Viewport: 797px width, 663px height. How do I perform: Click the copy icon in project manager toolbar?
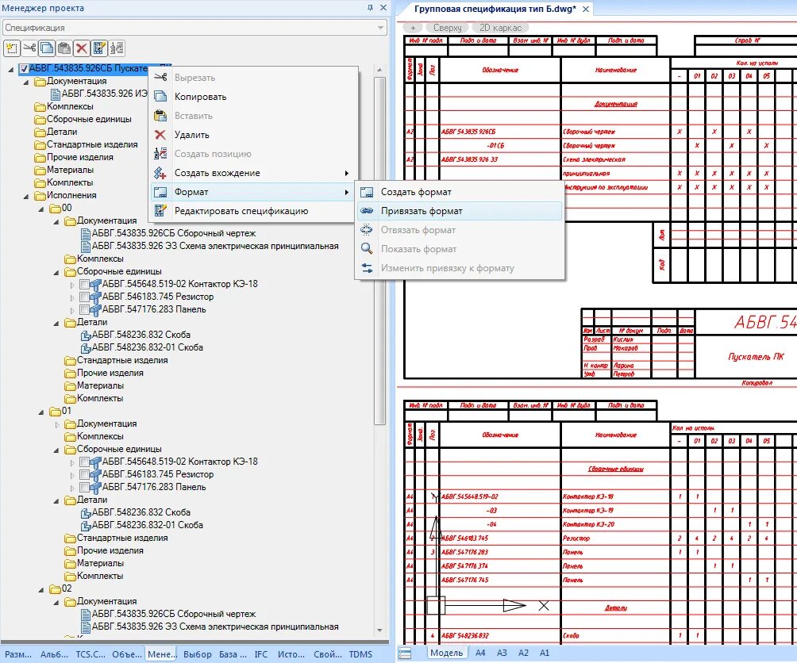47,48
